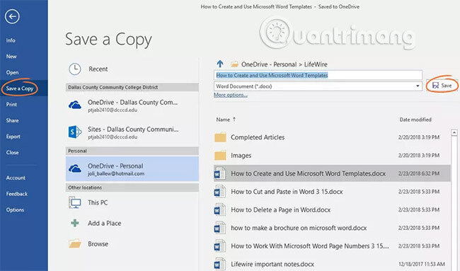Click OneDrive - Personal in breadcrumb path
Screen dimensions: 460x271
point(269,64)
